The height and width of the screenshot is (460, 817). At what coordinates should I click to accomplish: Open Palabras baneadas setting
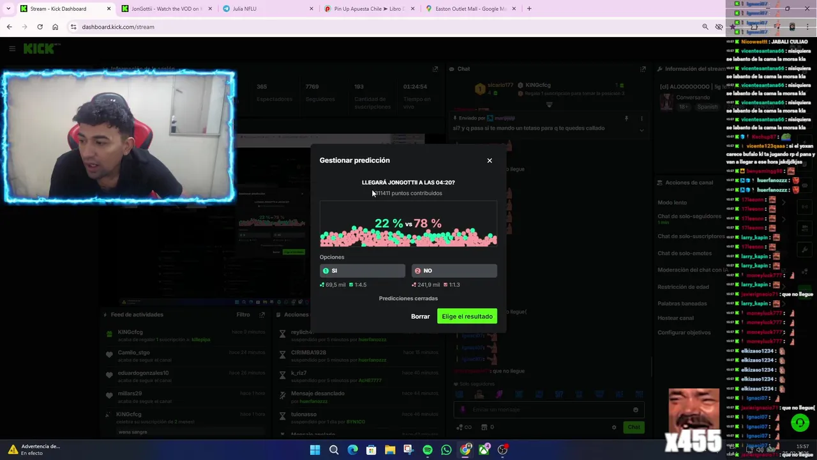[x=682, y=303]
